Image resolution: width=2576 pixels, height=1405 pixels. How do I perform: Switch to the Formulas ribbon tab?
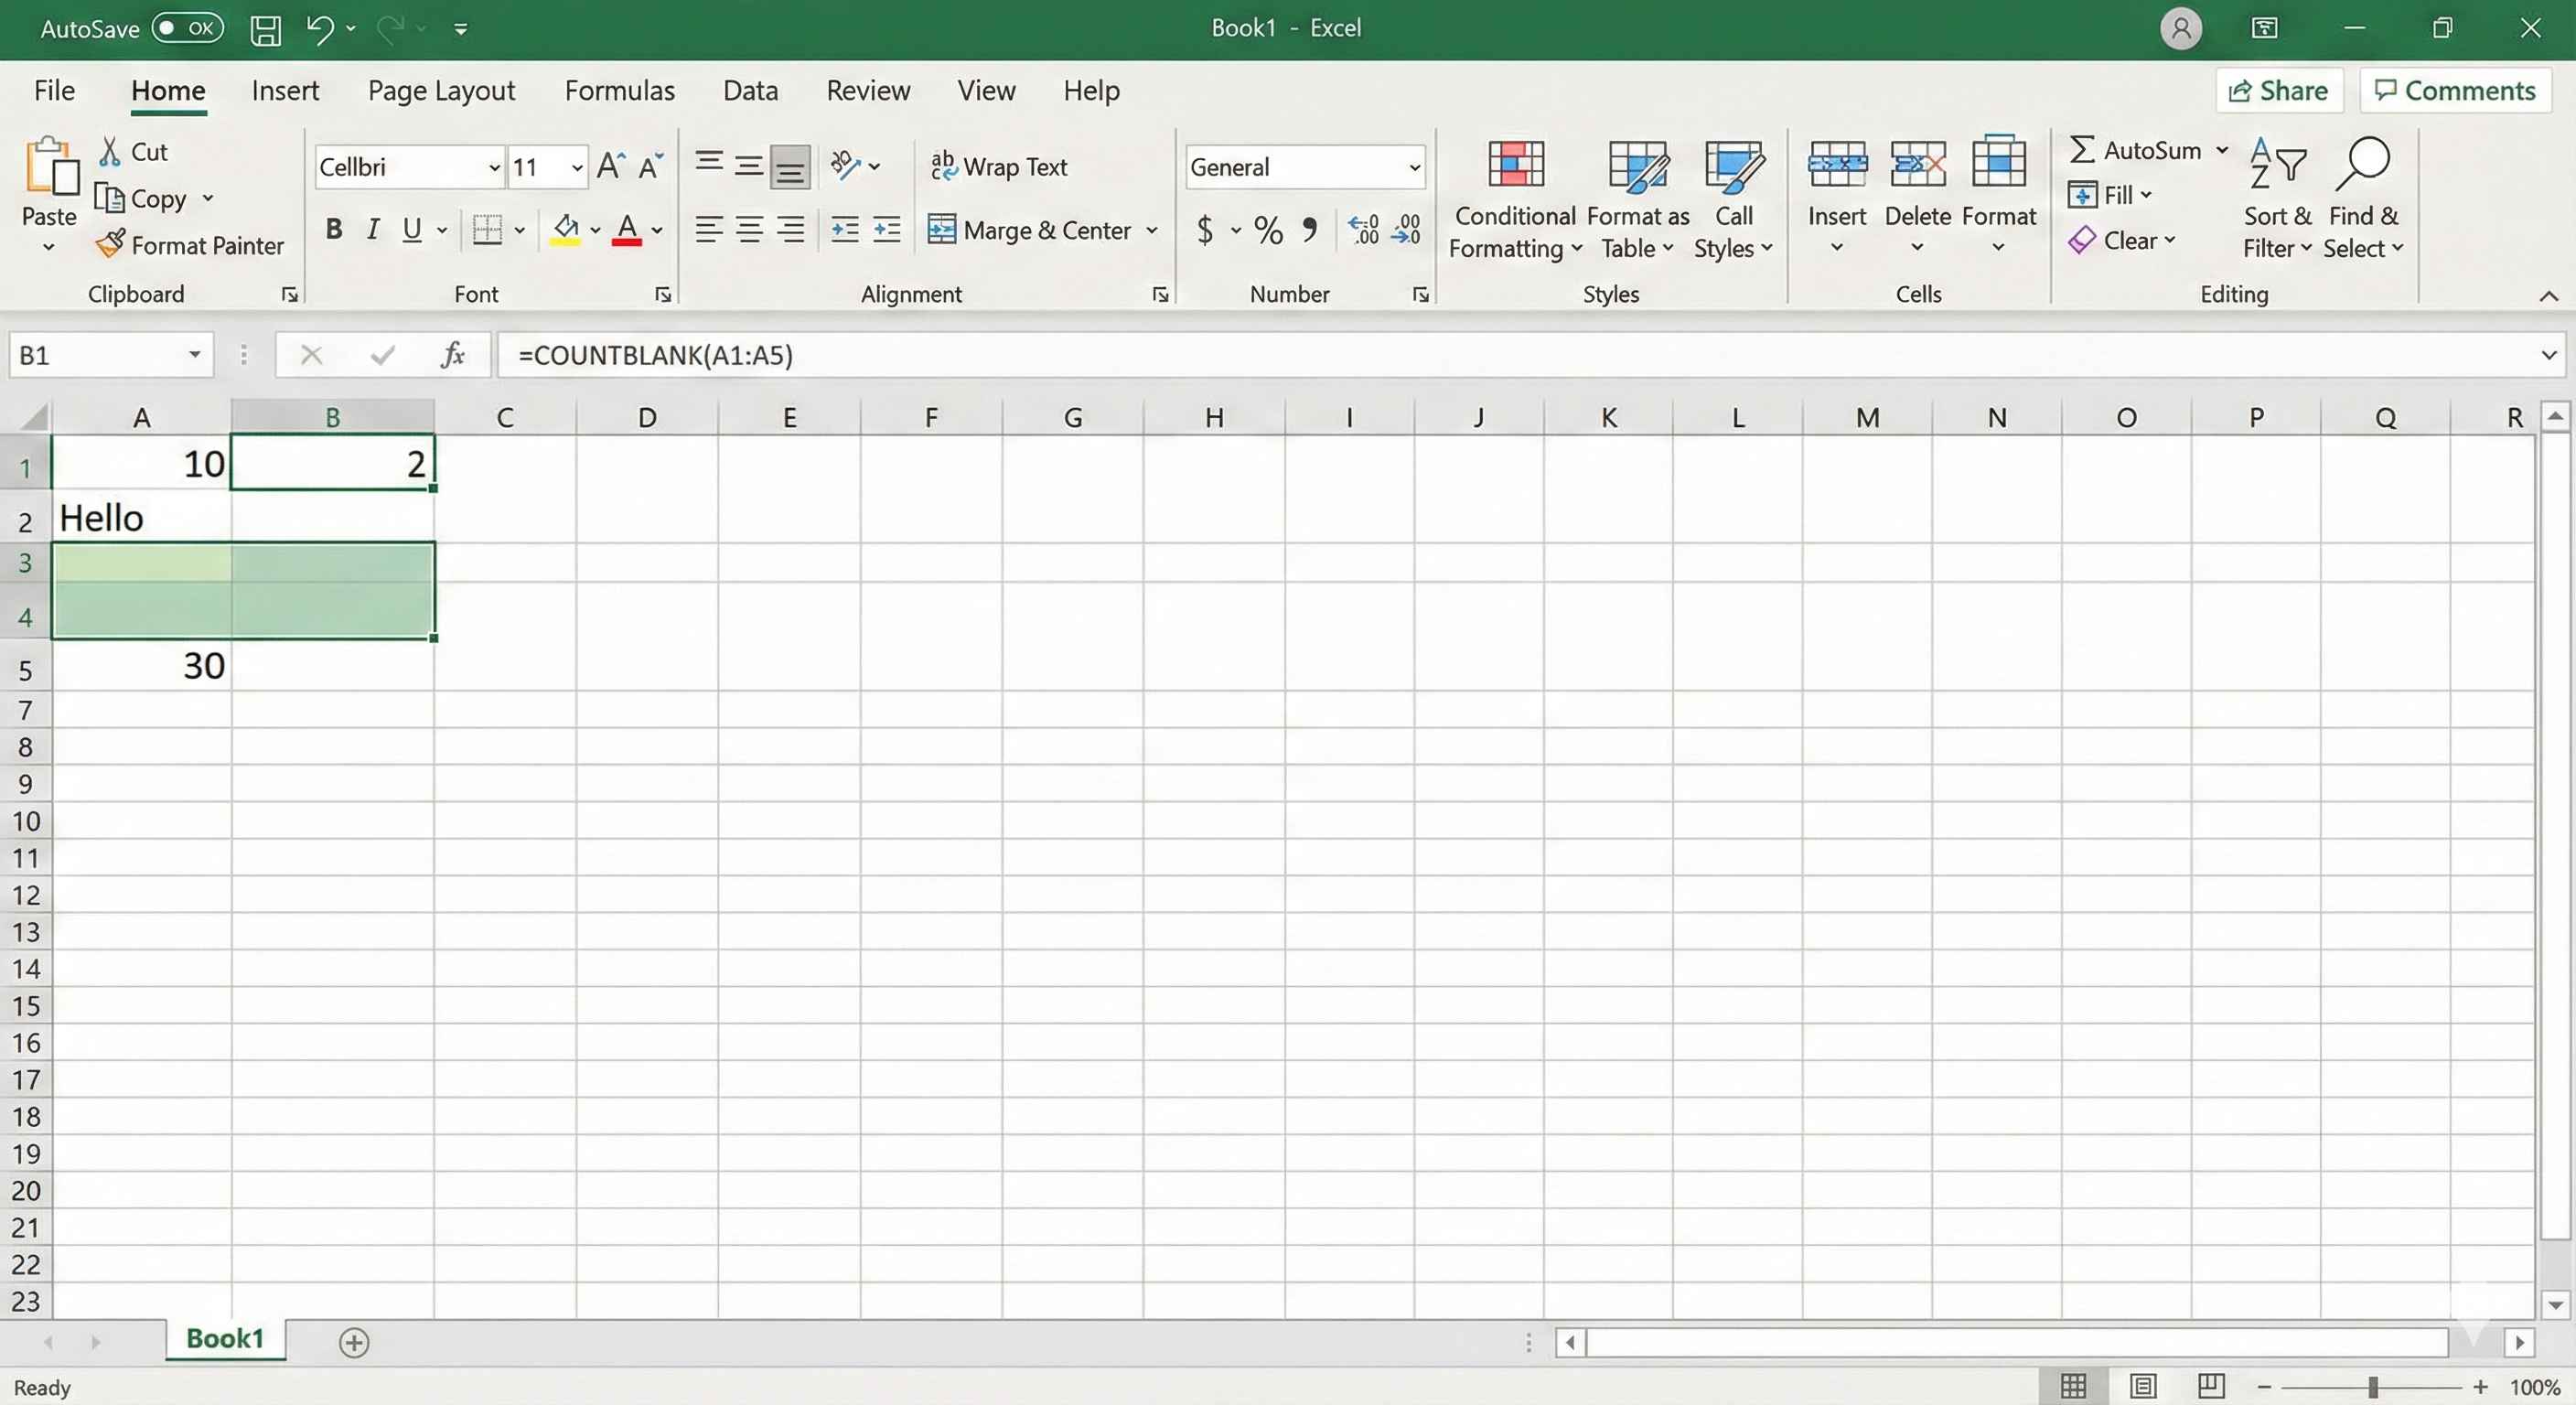(620, 90)
